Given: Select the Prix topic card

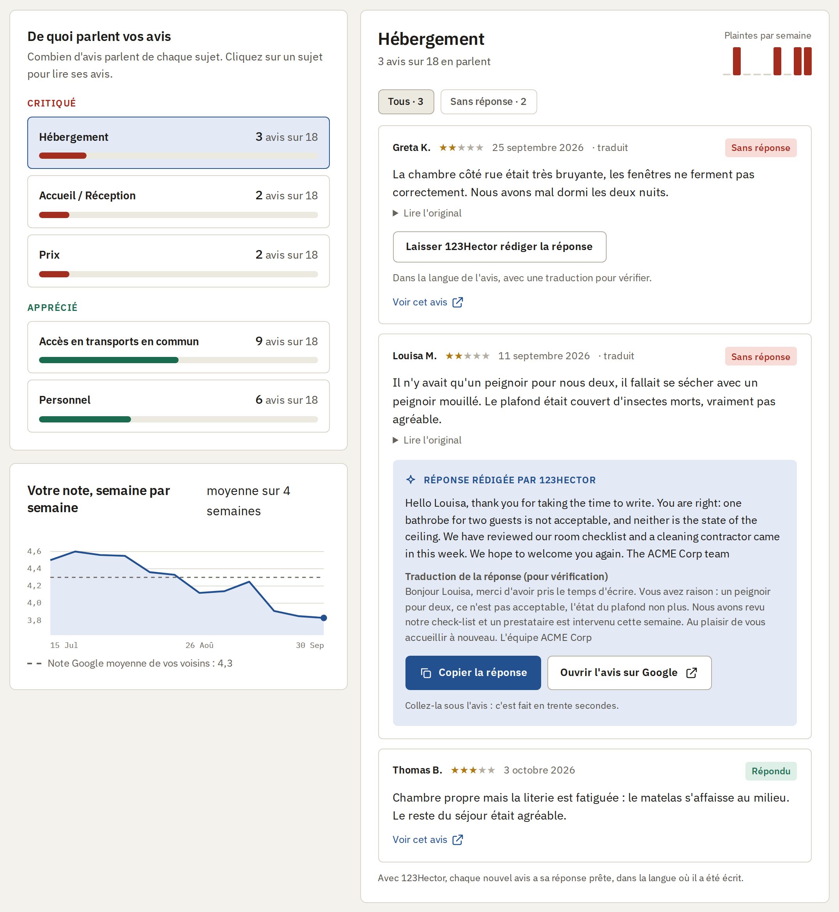Looking at the screenshot, I should [x=179, y=261].
